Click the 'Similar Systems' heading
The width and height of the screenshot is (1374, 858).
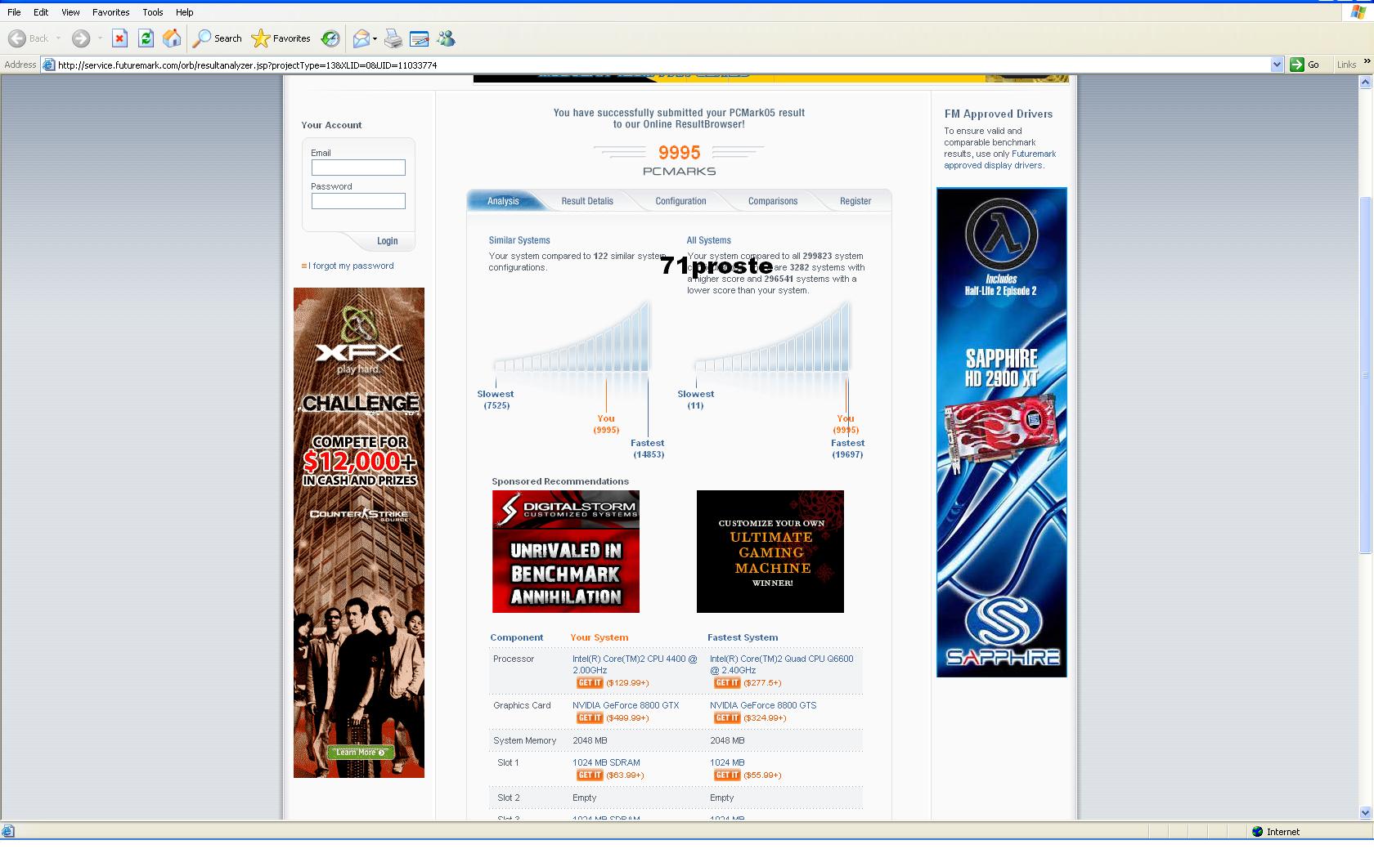tap(519, 240)
